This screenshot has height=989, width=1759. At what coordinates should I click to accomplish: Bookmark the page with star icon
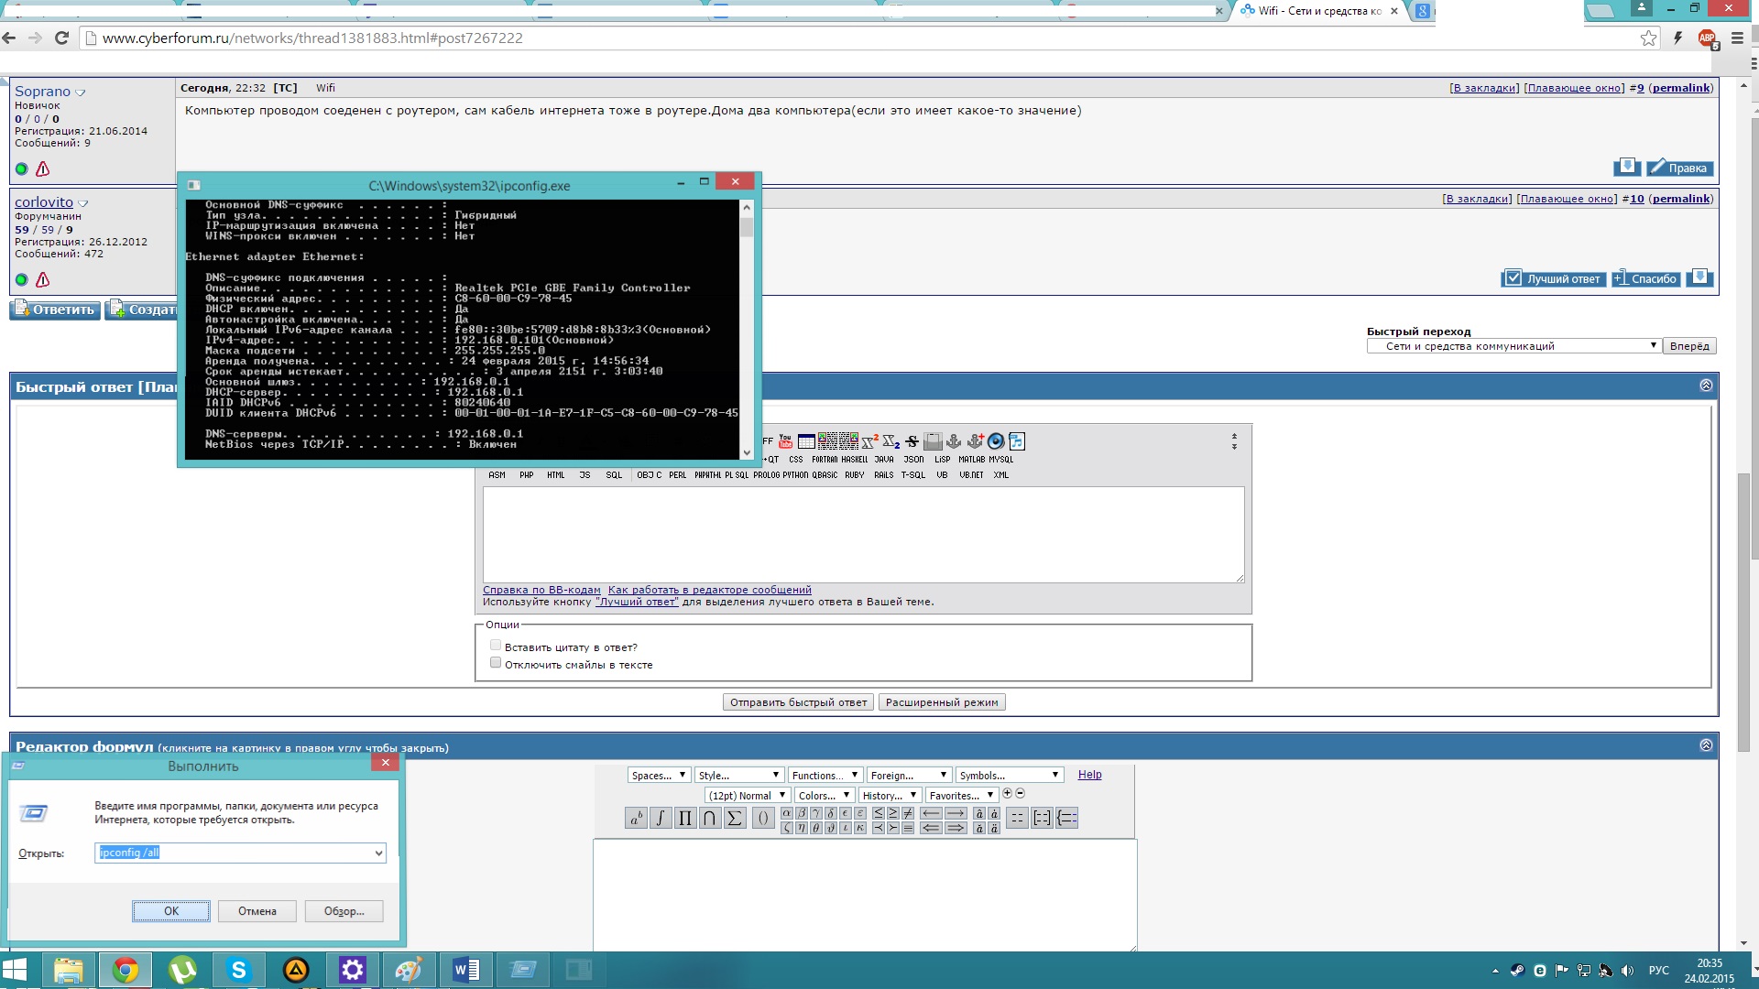[1648, 38]
